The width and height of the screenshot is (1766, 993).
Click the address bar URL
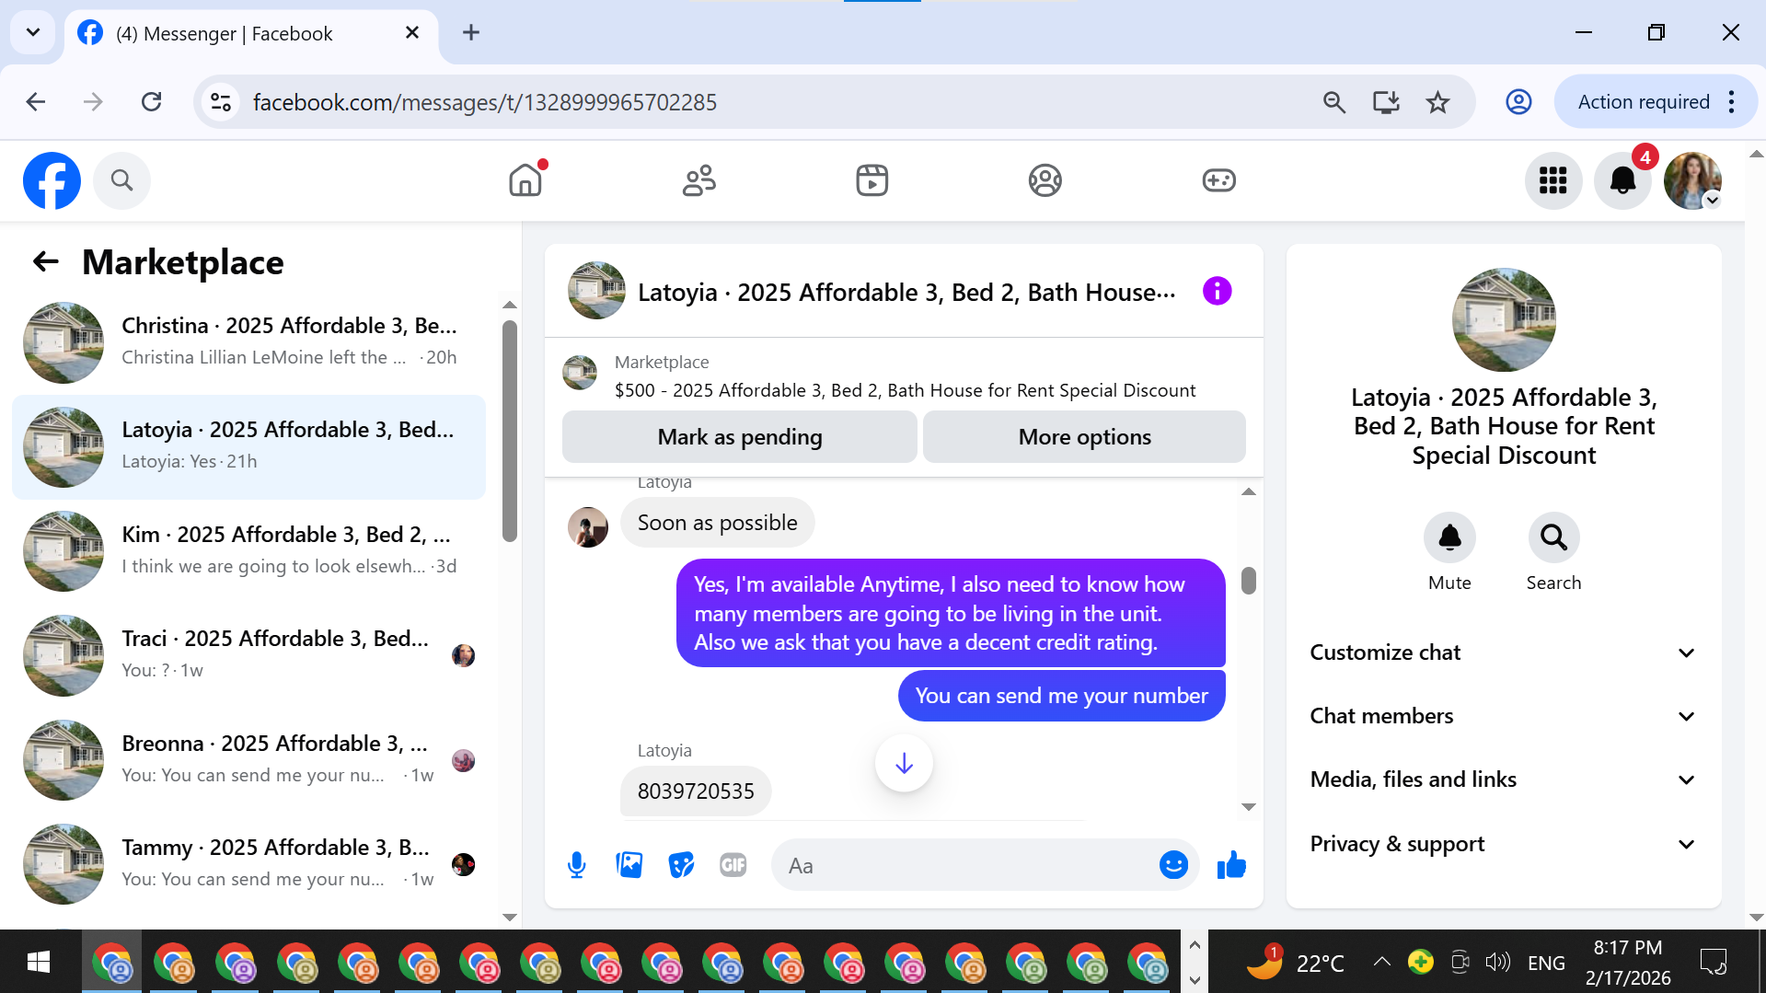pyautogui.click(x=485, y=102)
